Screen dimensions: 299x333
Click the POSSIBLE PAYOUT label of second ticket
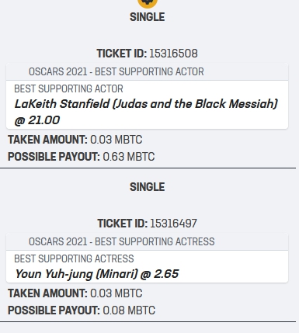54,310
